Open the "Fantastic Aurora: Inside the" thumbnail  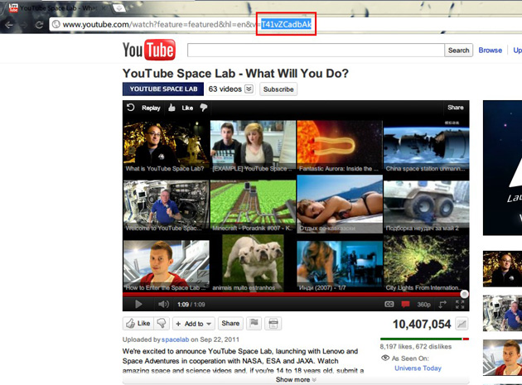click(340, 147)
